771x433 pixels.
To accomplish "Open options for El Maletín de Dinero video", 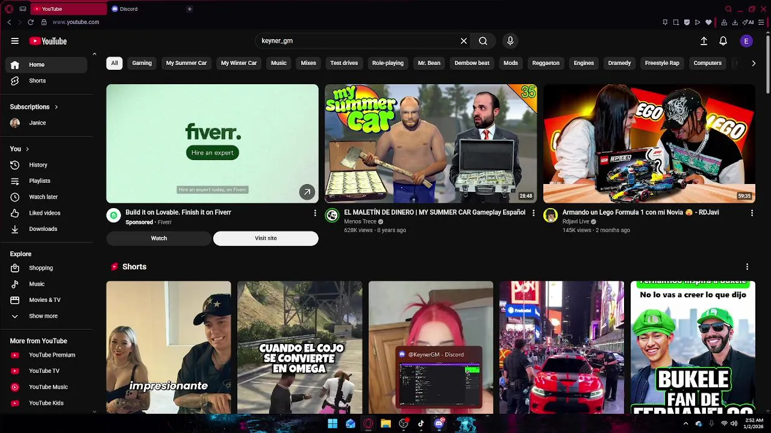I will [x=533, y=213].
